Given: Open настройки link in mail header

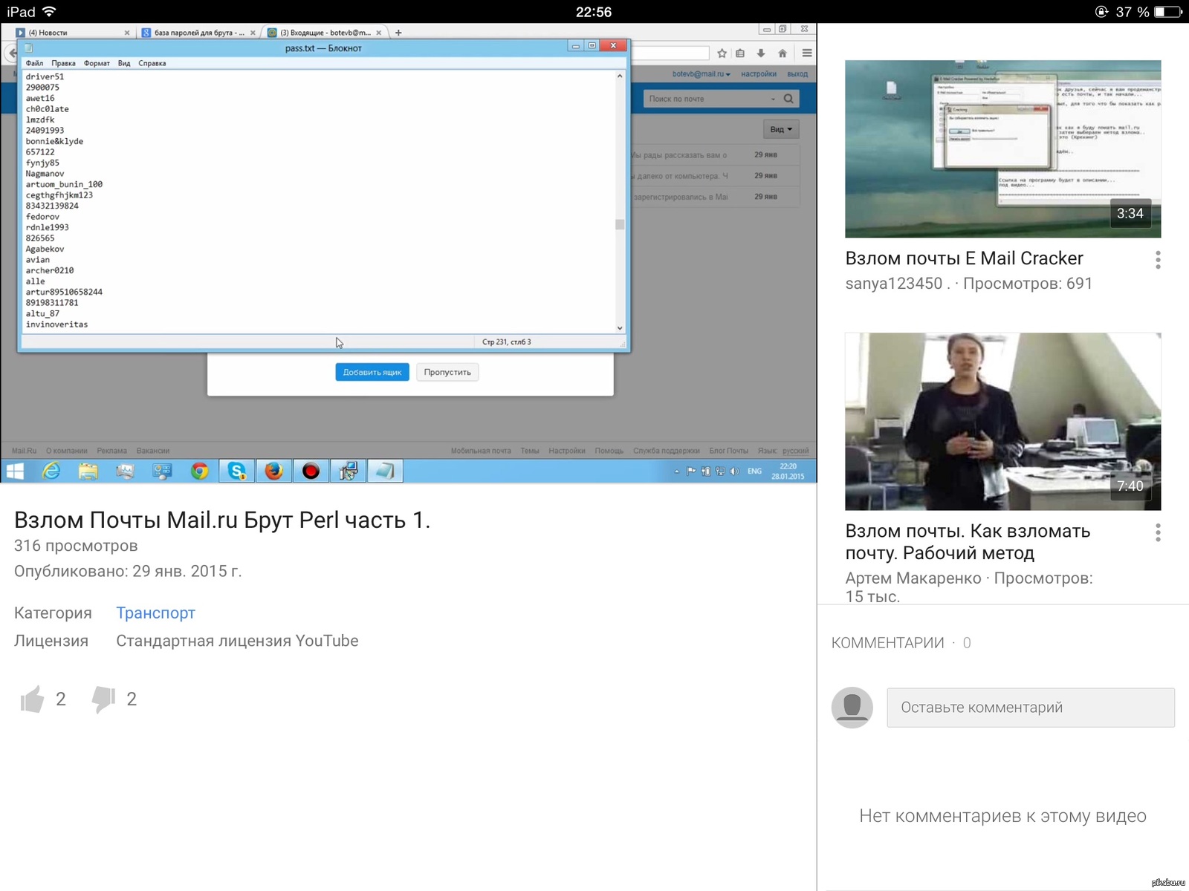Looking at the screenshot, I should pos(759,74).
